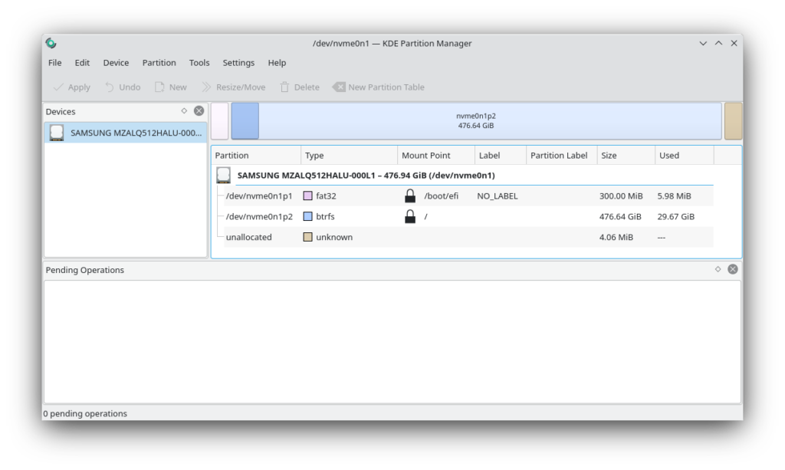This screenshot has height=470, width=785.
Task: Open the Device menu
Action: click(x=116, y=63)
